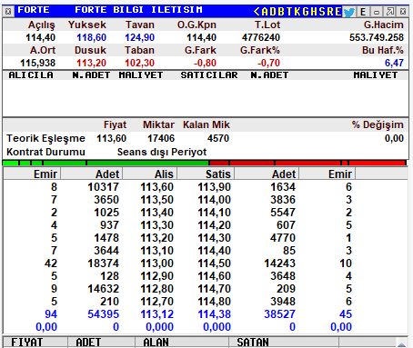The image size is (413, 348).
Task: Click the red sellers depth bar
Action: click(x=307, y=163)
